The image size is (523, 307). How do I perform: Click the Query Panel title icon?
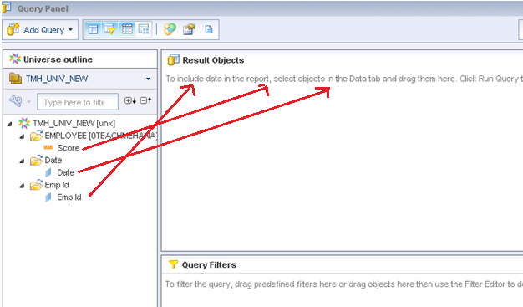(x=7, y=8)
